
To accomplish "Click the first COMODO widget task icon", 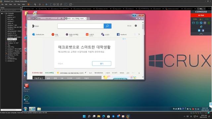I will pyautogui.click(x=193, y=23).
